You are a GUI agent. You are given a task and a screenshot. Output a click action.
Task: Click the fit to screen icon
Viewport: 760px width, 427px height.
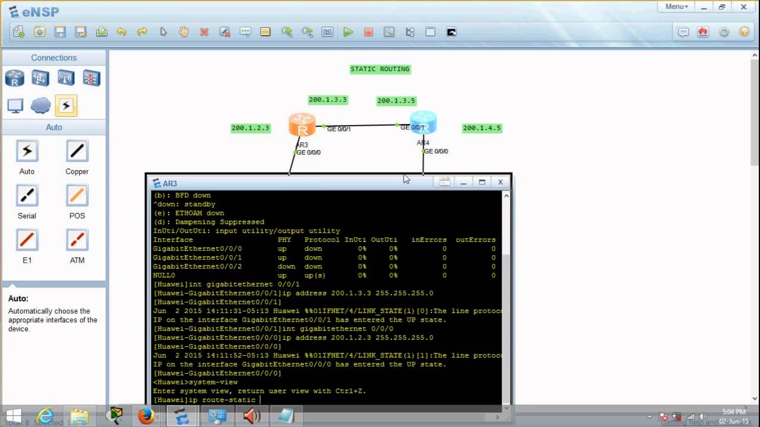point(327,32)
